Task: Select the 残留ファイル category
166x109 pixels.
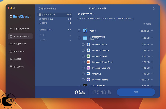Action: [x=55, y=19]
